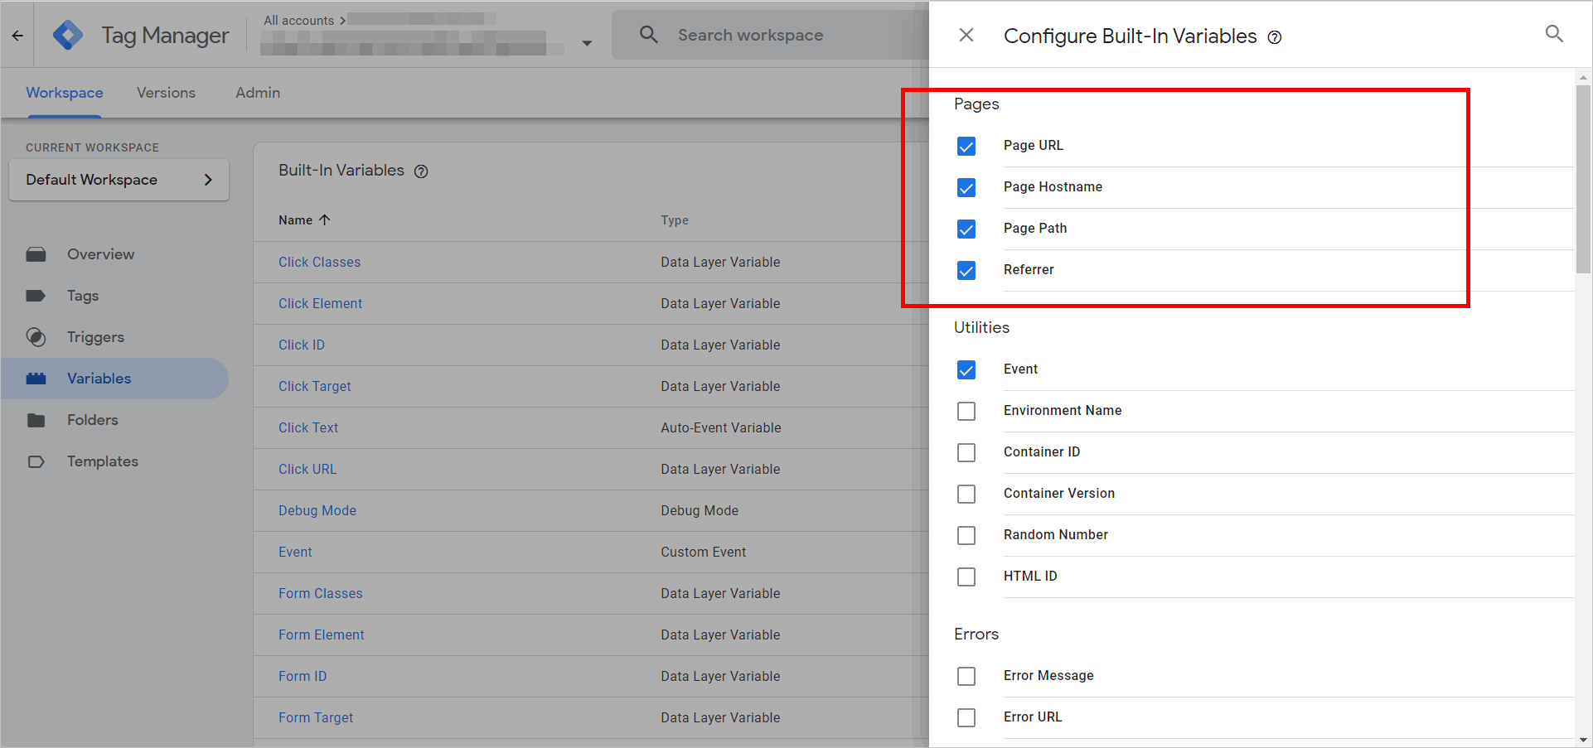Click the Search workspace field

coord(770,35)
